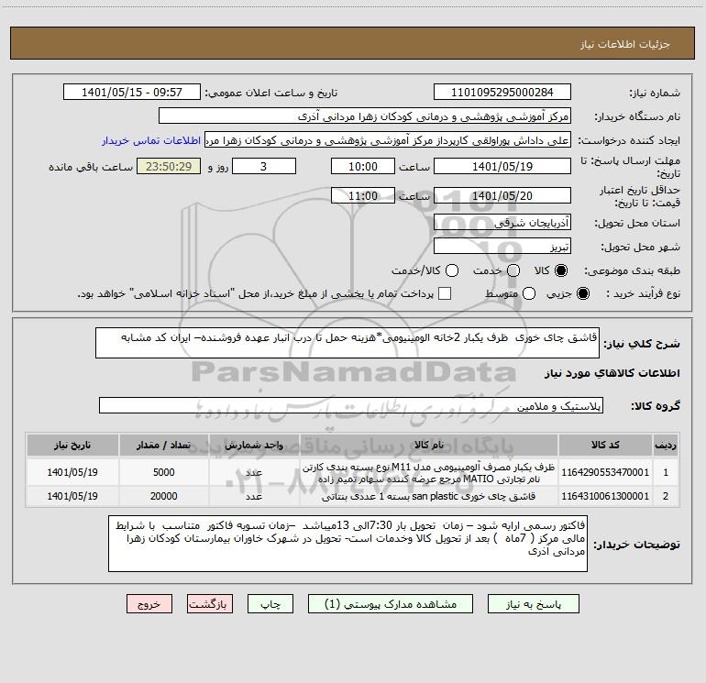Viewport: 706px width, 683px height.
Task: Click the واحد شمارش column header
Action: (x=254, y=445)
